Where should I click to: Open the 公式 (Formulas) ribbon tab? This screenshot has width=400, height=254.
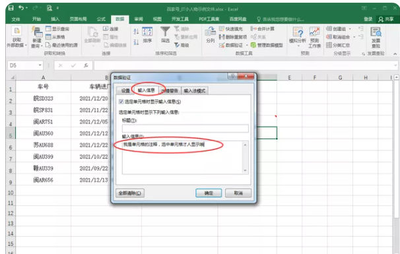click(x=101, y=19)
